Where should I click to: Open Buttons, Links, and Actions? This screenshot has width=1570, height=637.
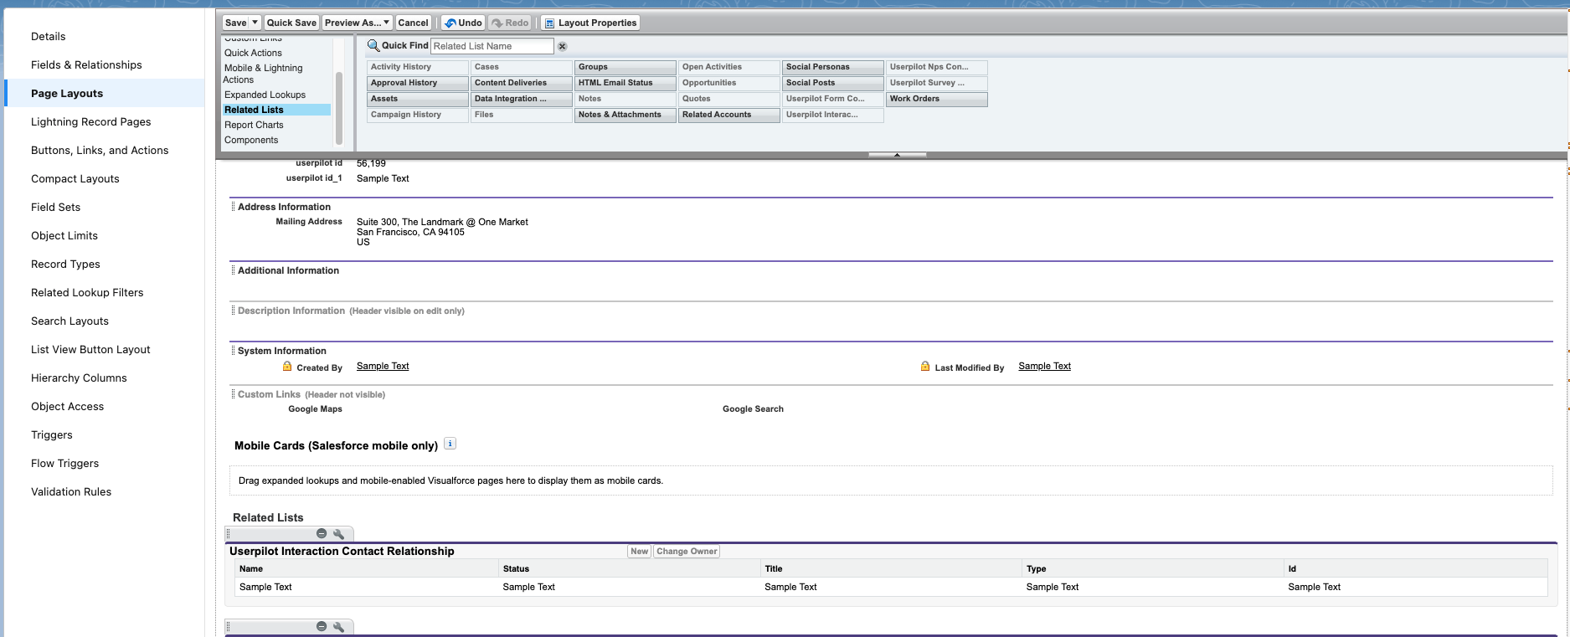pos(100,150)
